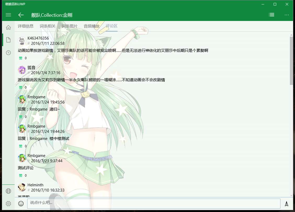Select the 评论区 tab
This screenshot has width=295, height=212.
click(x=112, y=26)
